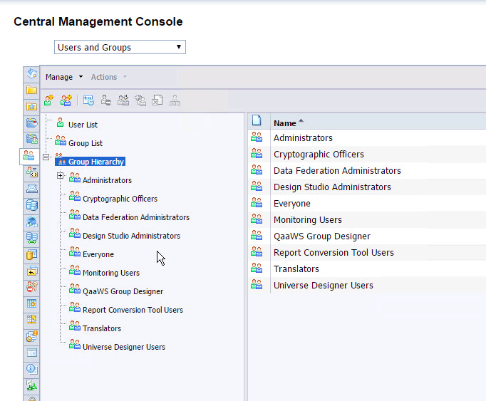Select Group Hierarchy in the tree
Image resolution: width=486 pixels, height=401 pixels.
95,162
